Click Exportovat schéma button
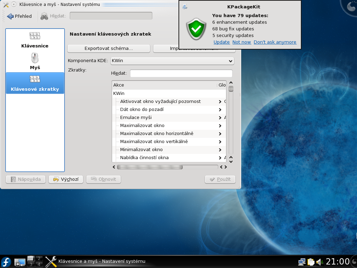357x268 pixels. click(109, 48)
